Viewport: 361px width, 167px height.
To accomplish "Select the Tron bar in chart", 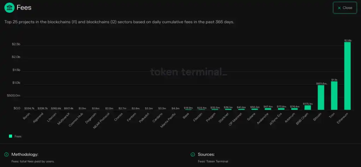I will coord(334,96).
